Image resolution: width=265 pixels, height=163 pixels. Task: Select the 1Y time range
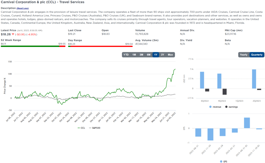(156, 55)
